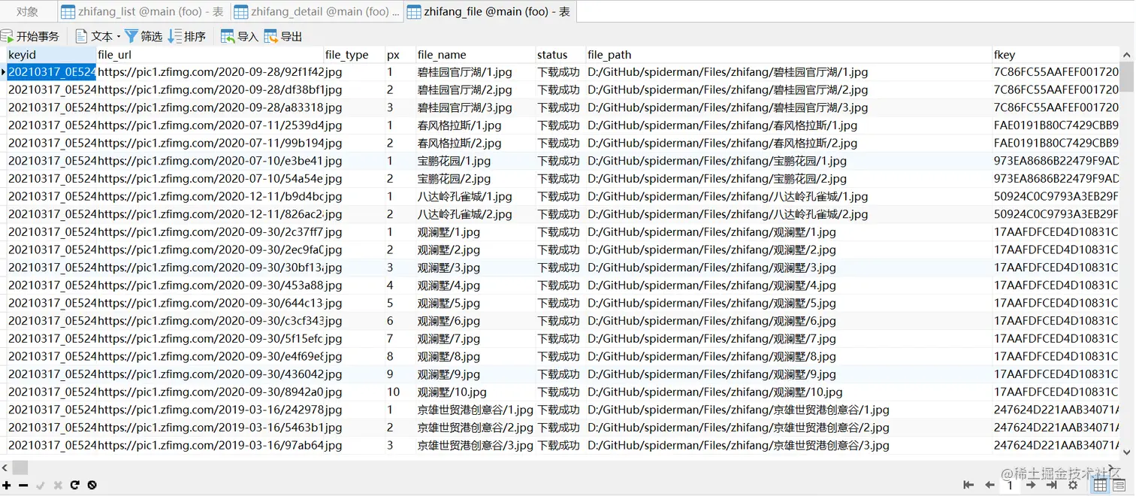Image resolution: width=1136 pixels, height=496 pixels.
Task: Add a new record with plus icon
Action: (7, 485)
